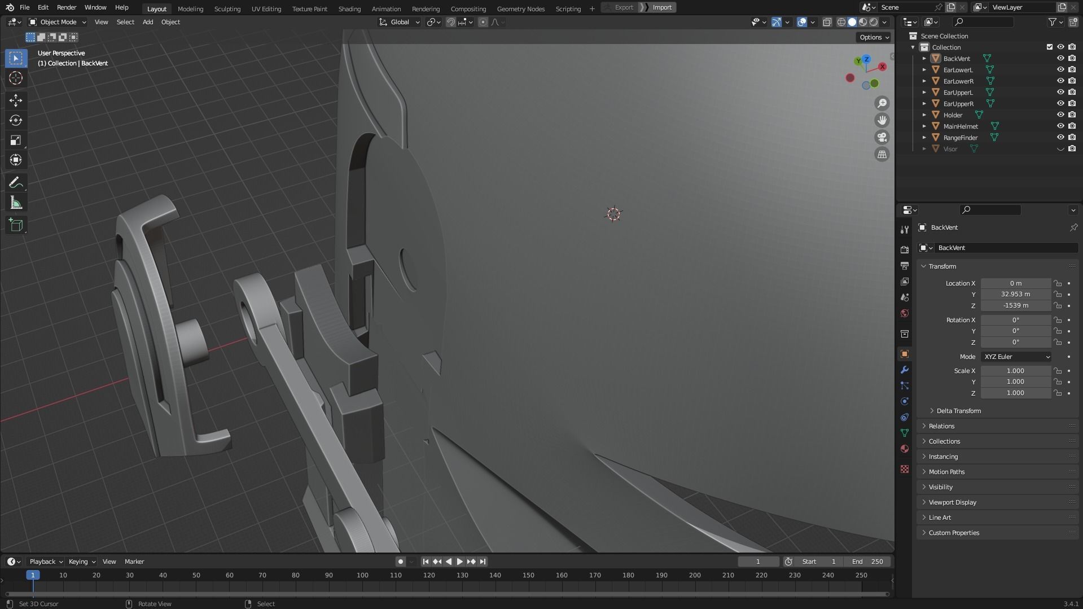Click the pan view hand icon
1083x609 pixels.
tap(882, 120)
